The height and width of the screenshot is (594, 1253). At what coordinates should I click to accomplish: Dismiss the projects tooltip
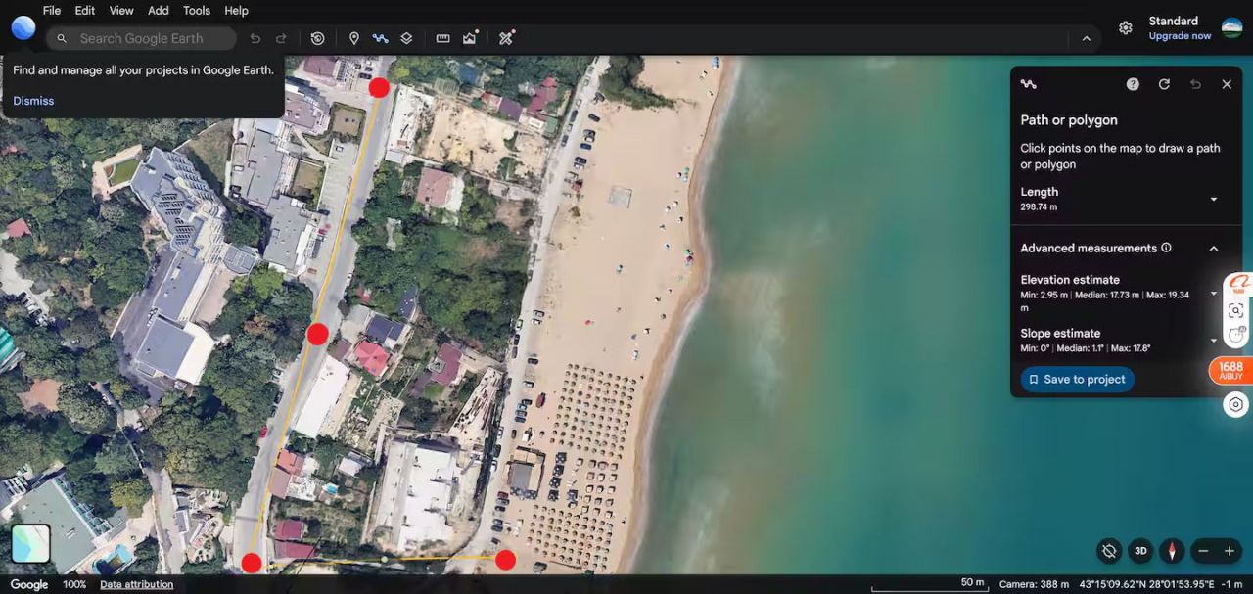point(33,101)
